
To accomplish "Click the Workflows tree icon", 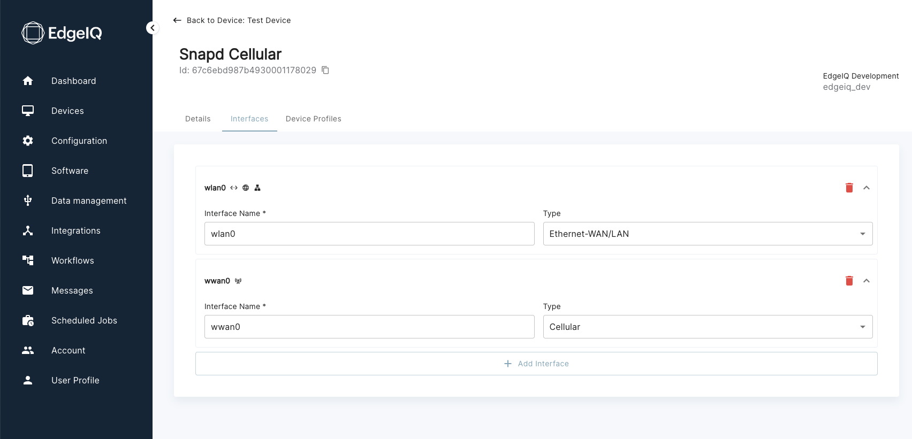I will tap(28, 260).
